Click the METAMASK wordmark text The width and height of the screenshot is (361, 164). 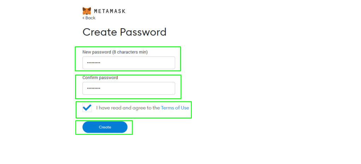point(110,11)
